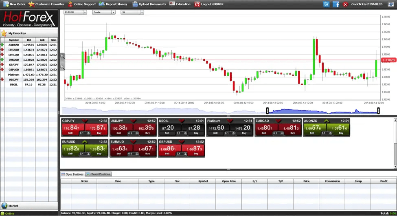The width and height of the screenshot is (397, 216).
Task: Click the right handle of chart range slider
Action: pos(379,110)
